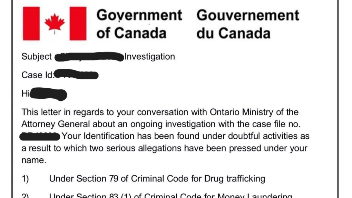Select the "Gouvernement du Canada" French heading
The width and height of the screenshot is (352, 198).
247,24
